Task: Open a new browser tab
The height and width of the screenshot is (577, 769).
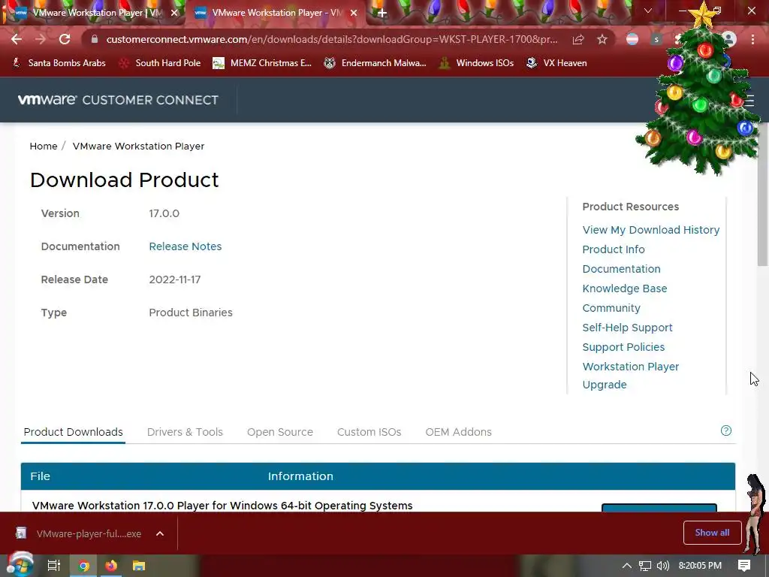Action: point(382,14)
